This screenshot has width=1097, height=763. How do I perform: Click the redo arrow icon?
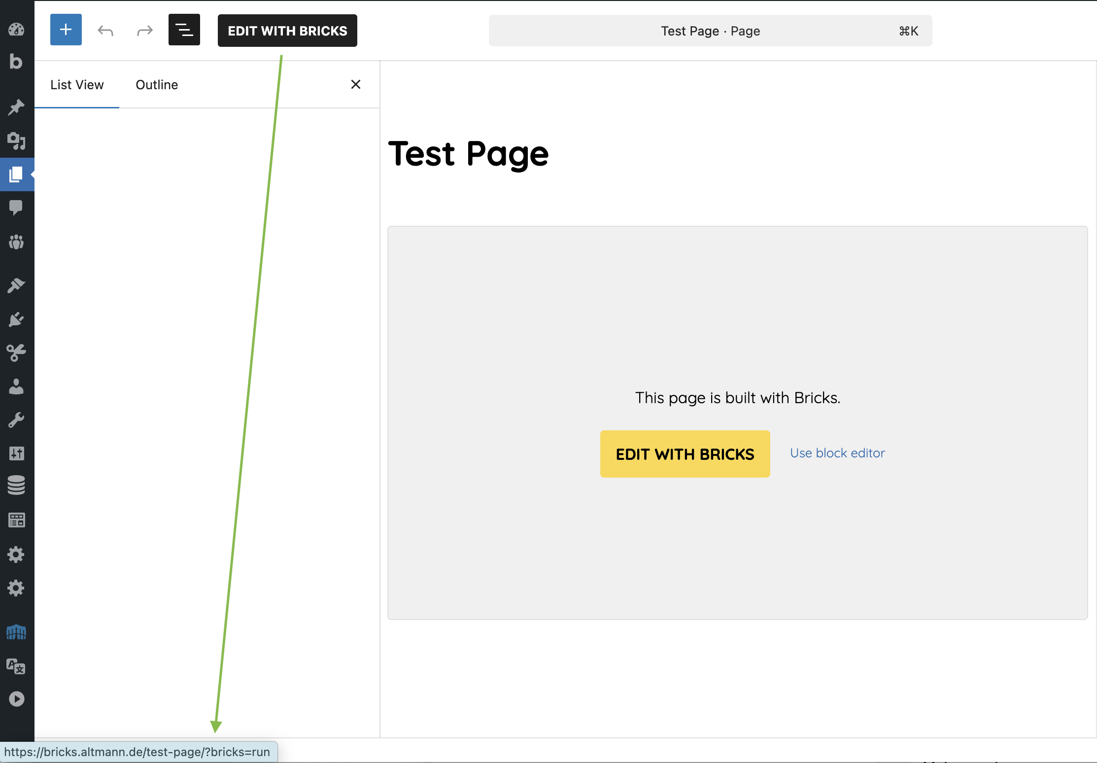(144, 31)
